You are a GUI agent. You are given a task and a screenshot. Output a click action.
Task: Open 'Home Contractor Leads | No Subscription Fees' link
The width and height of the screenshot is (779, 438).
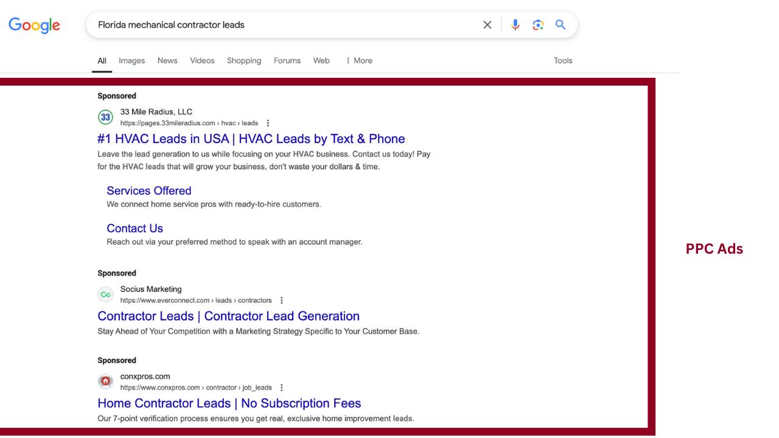pos(229,403)
